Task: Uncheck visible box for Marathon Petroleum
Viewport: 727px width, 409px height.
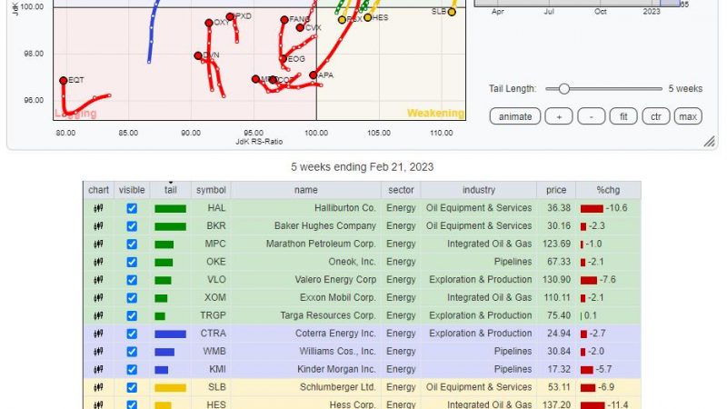Action: click(132, 244)
